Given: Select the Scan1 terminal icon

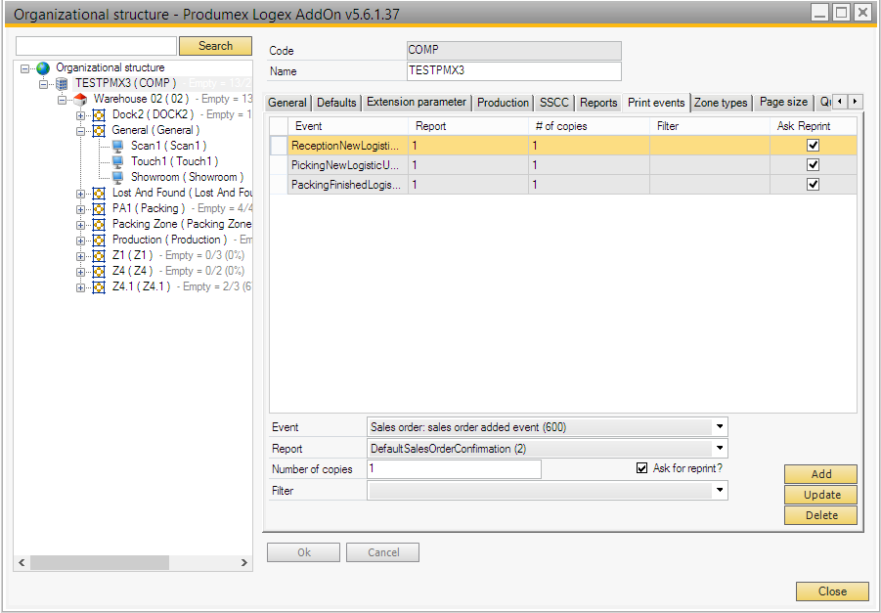Looking at the screenshot, I should 117,147.
